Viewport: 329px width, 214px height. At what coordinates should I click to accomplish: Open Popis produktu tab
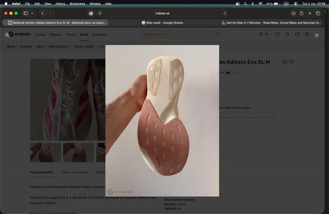[41, 172]
